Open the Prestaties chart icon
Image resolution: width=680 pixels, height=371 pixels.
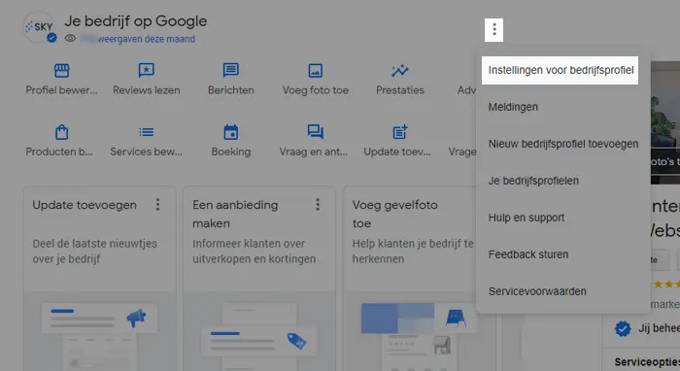click(x=400, y=70)
